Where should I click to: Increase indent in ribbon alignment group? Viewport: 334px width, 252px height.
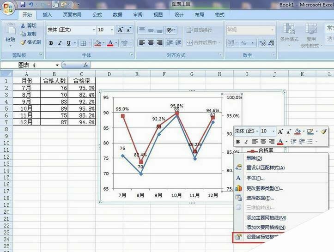178,43
